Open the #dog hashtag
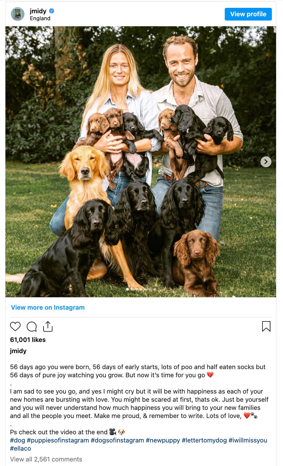 tap(17, 440)
